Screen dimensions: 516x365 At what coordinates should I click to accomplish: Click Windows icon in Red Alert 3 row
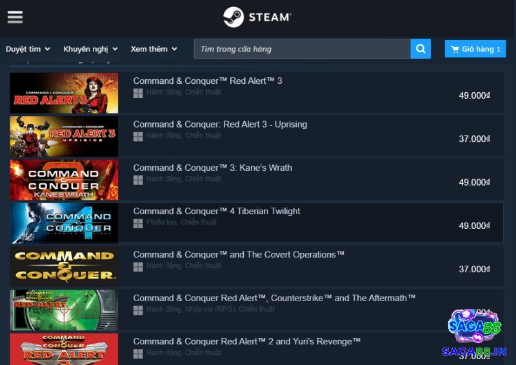[x=138, y=93]
